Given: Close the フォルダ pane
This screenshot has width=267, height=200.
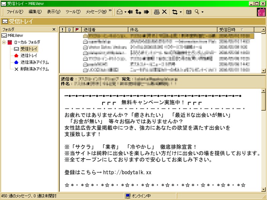Looking at the screenshot, I should [x=54, y=29].
